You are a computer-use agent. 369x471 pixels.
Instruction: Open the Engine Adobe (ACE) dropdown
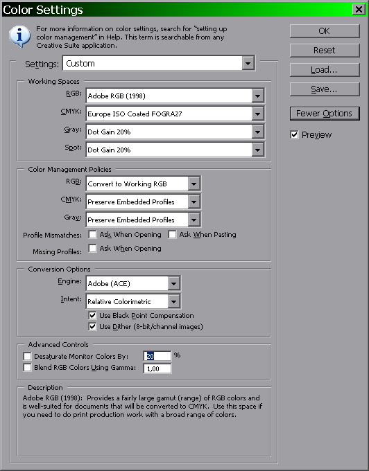point(133,283)
